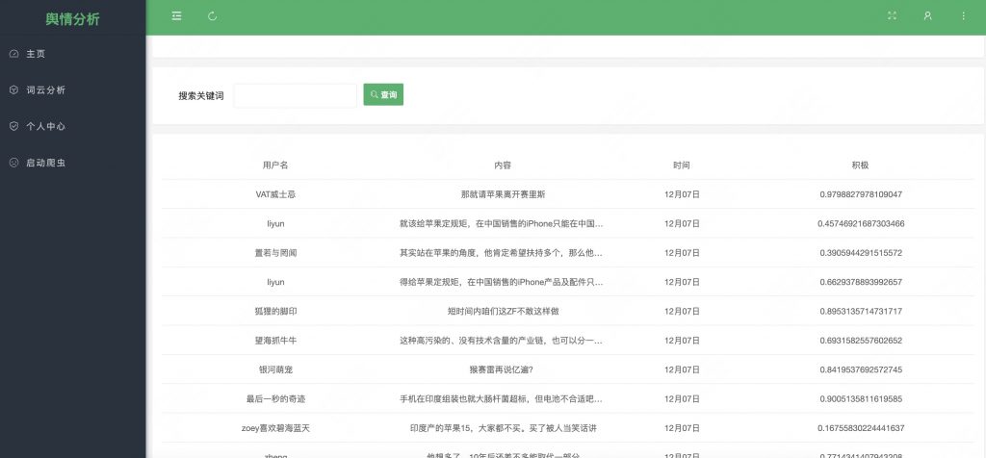Click the shield icon beside 个人中心
The width and height of the screenshot is (986, 458).
pos(13,126)
